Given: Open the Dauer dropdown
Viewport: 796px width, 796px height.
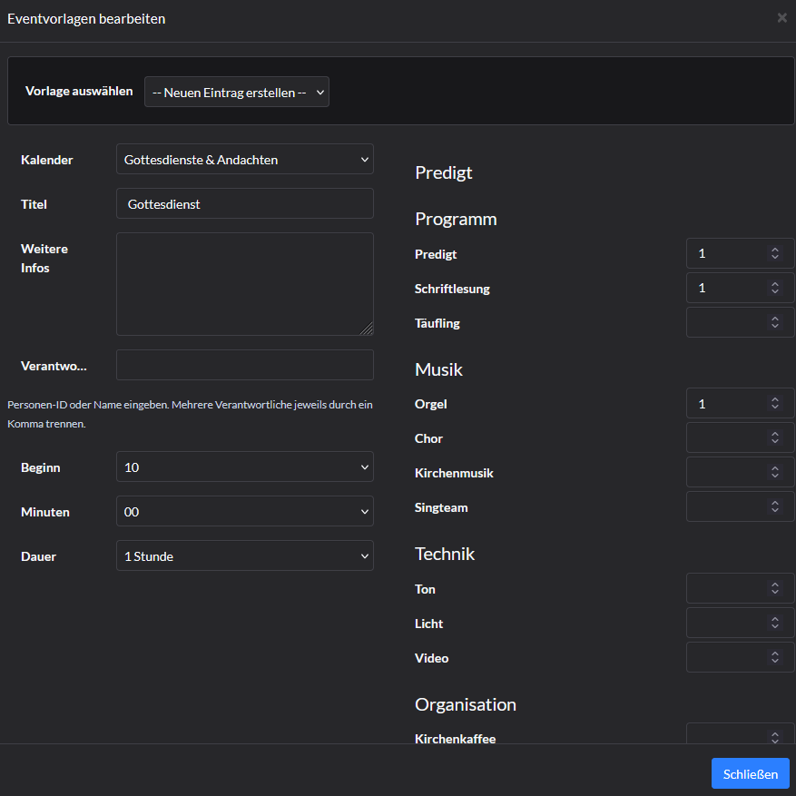Looking at the screenshot, I should point(245,555).
